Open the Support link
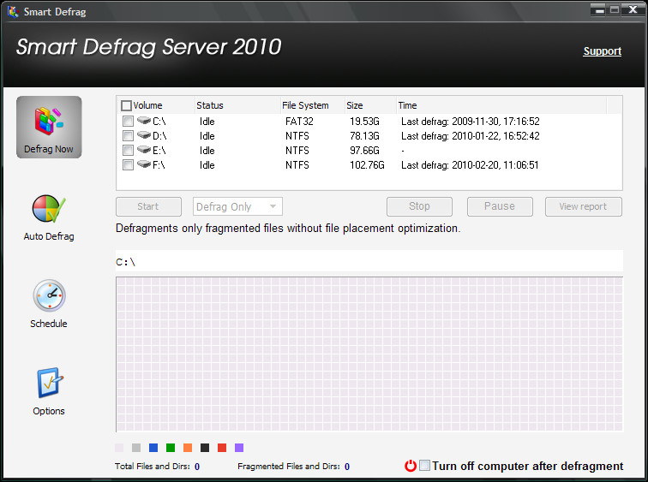 click(602, 51)
